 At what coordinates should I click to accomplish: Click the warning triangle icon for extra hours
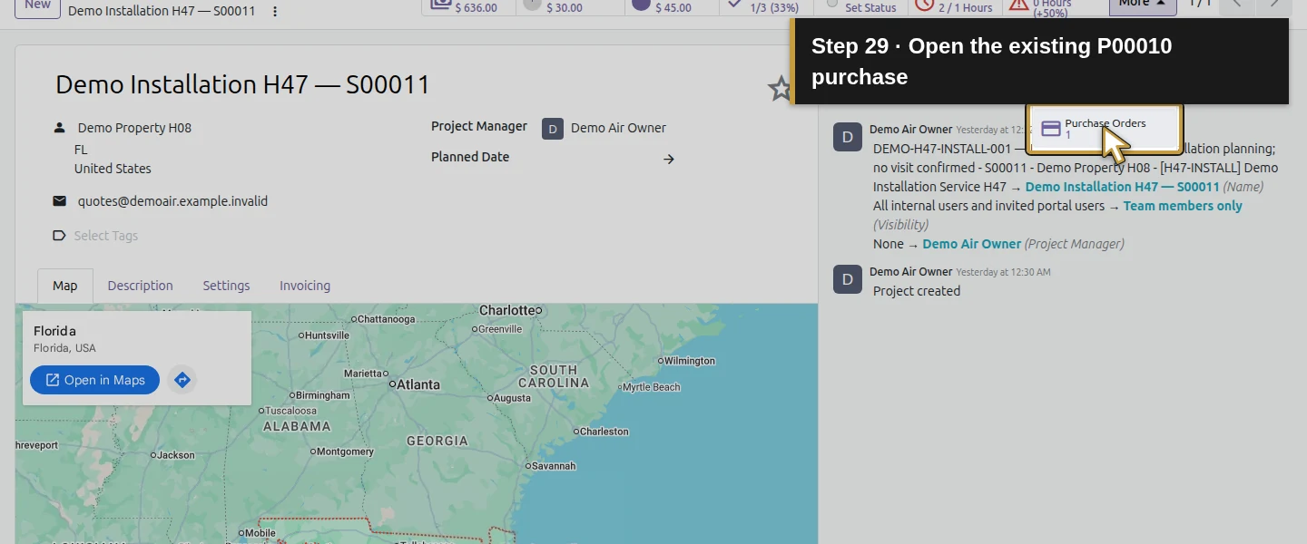coord(1018,4)
